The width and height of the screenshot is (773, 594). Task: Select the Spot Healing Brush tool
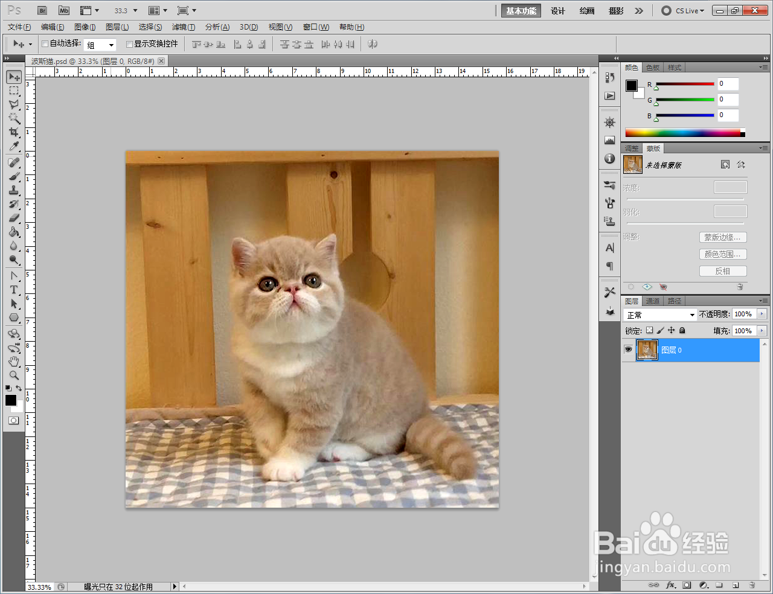tap(14, 163)
